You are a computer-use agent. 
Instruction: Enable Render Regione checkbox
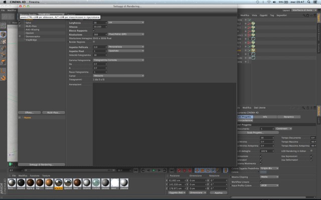(x=94, y=42)
